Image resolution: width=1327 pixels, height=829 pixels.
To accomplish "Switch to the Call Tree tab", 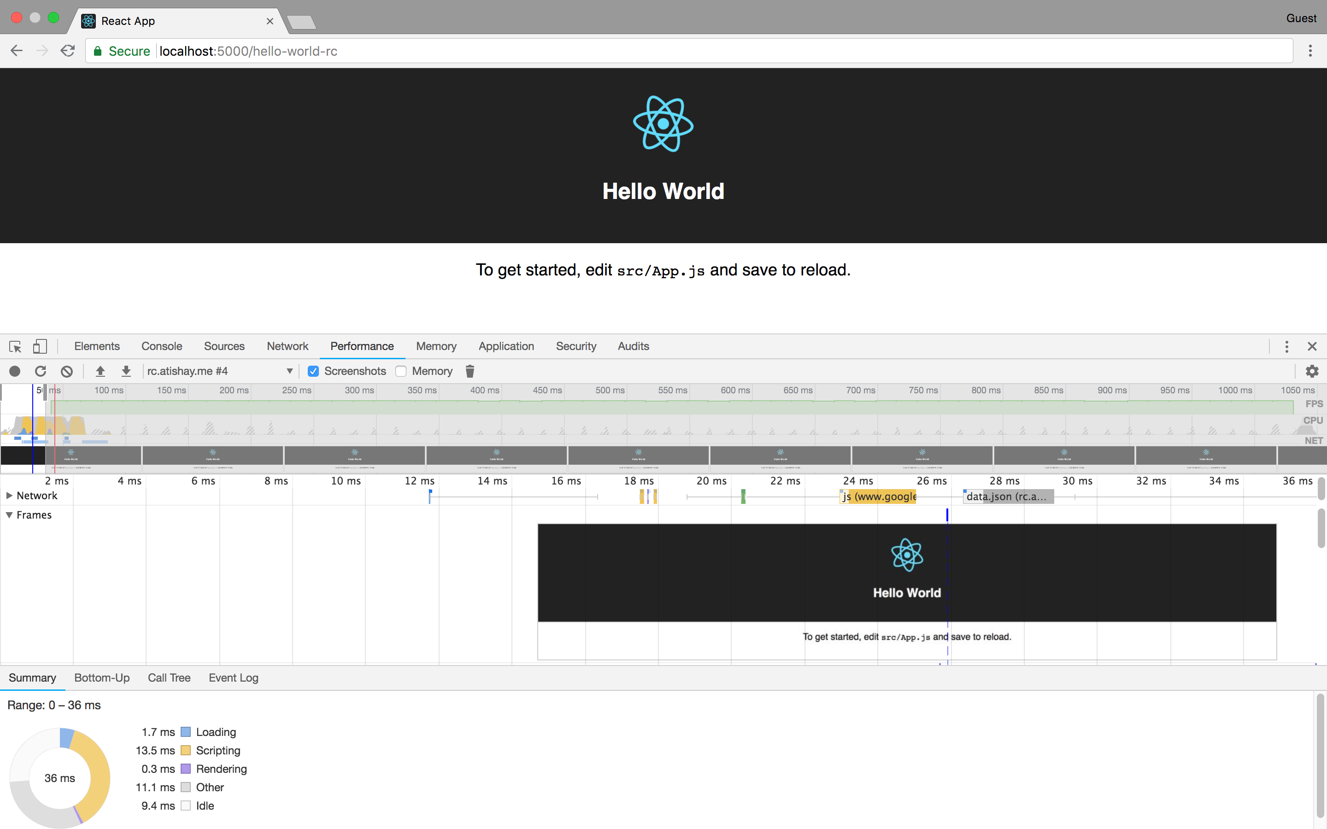I will [x=169, y=678].
